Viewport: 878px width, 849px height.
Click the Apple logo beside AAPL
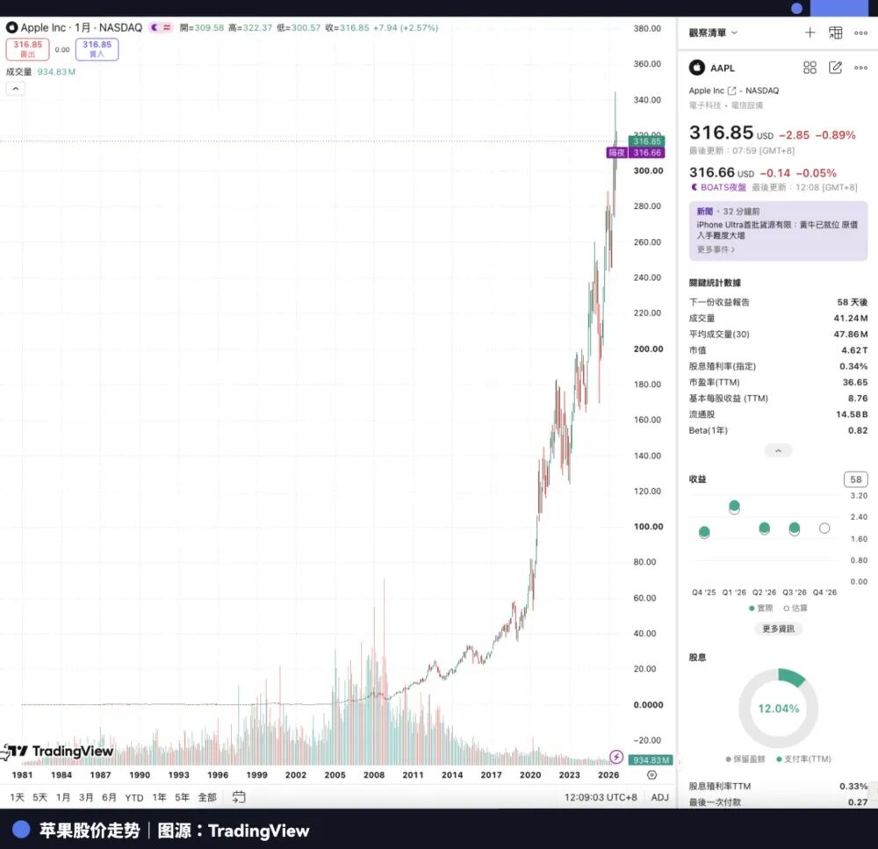(x=696, y=68)
